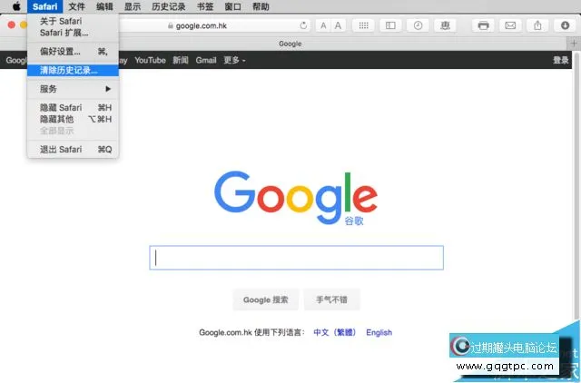
Task: Close the Safari window red button
Action: pyautogui.click(x=12, y=25)
